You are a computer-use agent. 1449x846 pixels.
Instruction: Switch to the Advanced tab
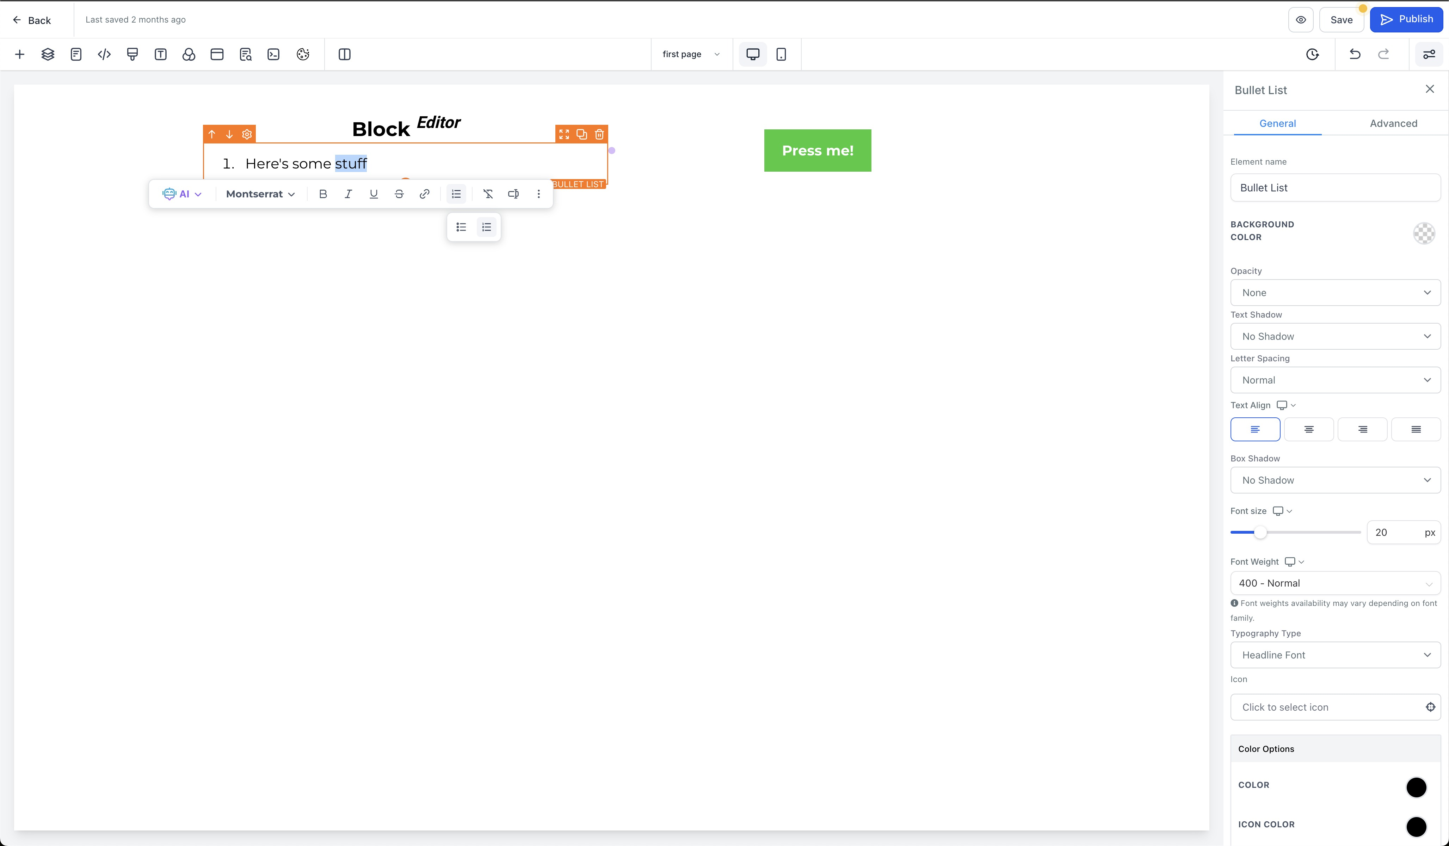1393,123
